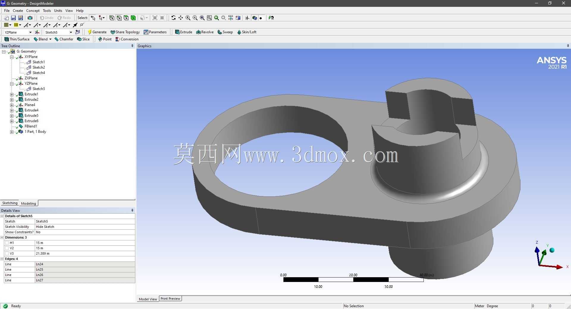The height and width of the screenshot is (309, 571).
Task: Toggle the Details View pin
Action: tap(132, 210)
